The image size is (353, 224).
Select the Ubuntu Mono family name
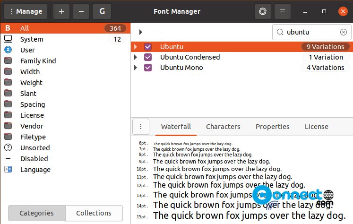(181, 68)
